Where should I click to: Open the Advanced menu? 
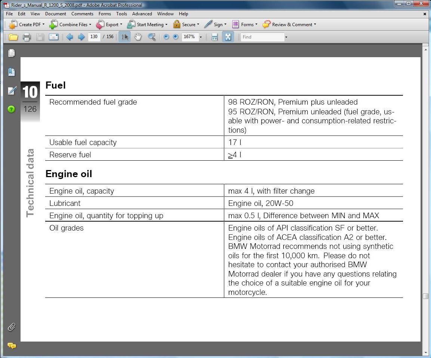[x=142, y=14]
